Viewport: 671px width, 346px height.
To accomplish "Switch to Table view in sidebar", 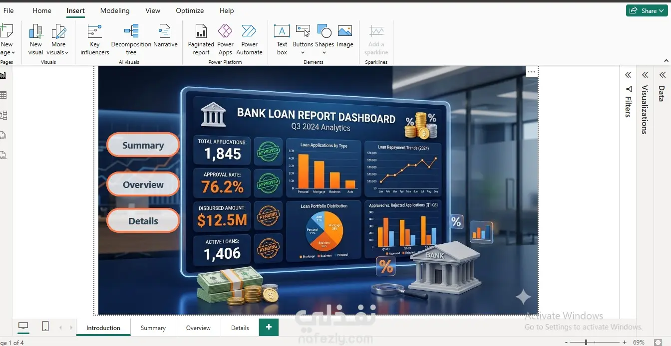I will coord(3,95).
